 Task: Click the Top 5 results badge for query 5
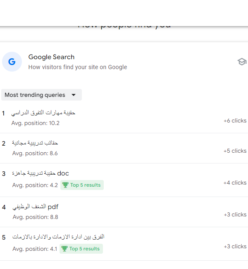(x=81, y=249)
